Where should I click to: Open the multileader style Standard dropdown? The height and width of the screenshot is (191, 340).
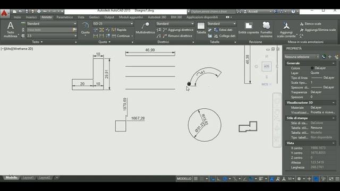pos(175,23)
